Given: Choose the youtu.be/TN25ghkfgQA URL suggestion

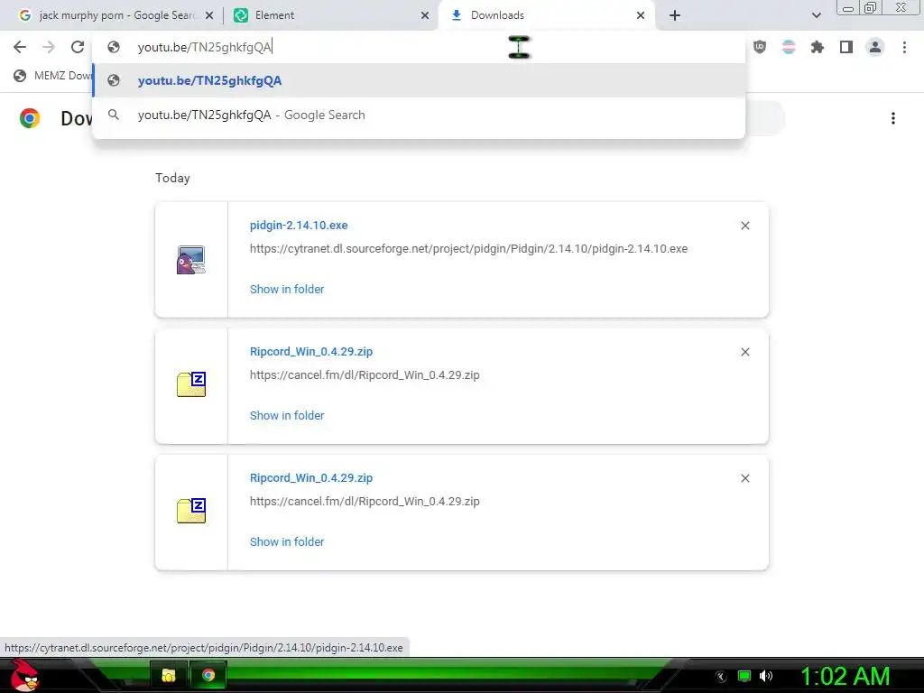Looking at the screenshot, I should (x=419, y=80).
